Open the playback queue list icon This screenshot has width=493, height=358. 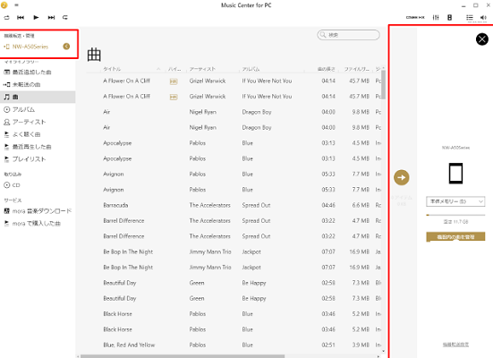(x=470, y=17)
